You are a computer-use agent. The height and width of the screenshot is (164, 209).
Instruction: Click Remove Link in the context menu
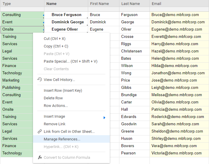pyautogui.click(x=54, y=124)
